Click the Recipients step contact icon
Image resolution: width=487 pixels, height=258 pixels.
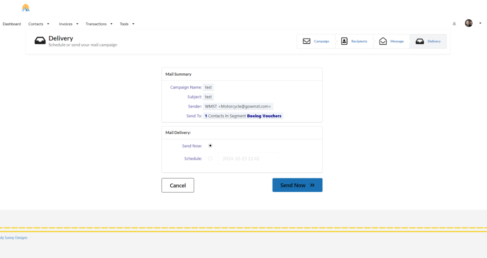344,41
